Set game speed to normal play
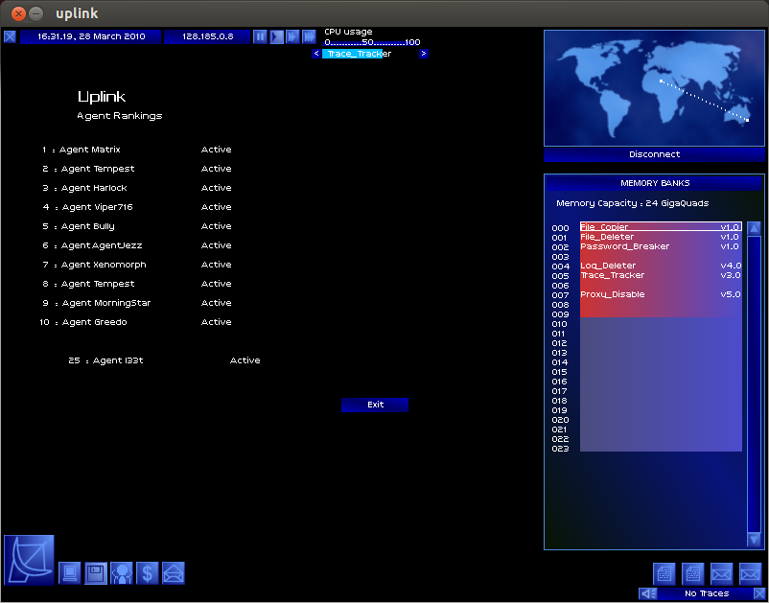Viewport: 769px width, 603px height. coord(276,36)
